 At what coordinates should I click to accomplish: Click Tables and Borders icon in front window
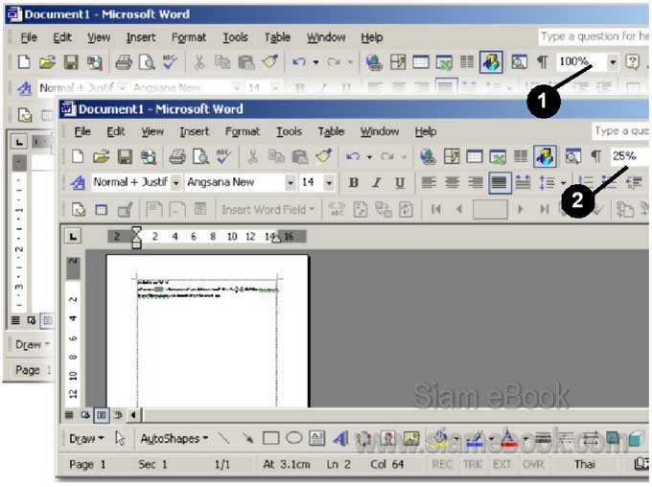point(452,157)
